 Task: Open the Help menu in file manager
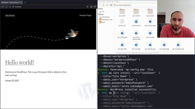click(116, 2)
